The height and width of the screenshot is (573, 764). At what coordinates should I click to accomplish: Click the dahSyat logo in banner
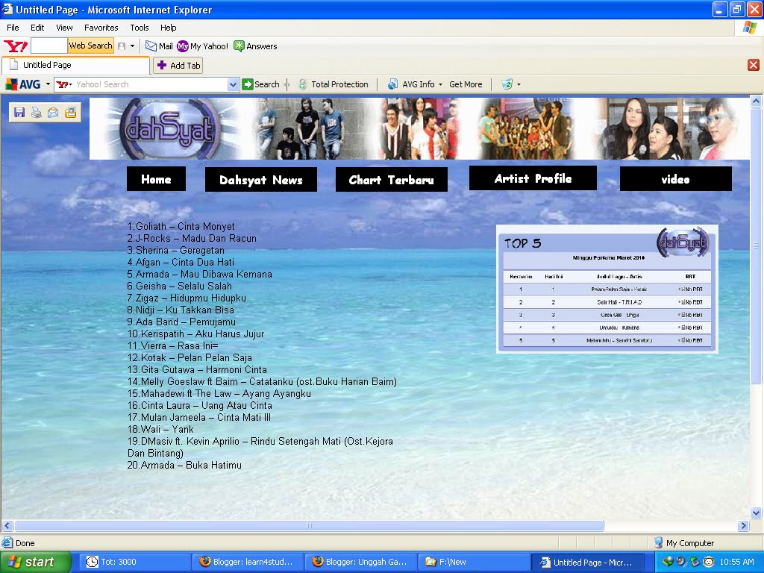(x=170, y=128)
